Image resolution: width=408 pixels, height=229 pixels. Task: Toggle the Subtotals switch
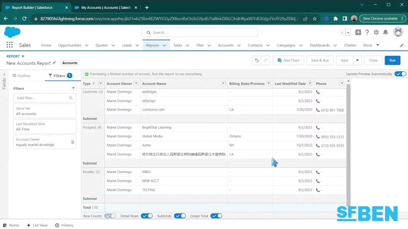click(180, 216)
